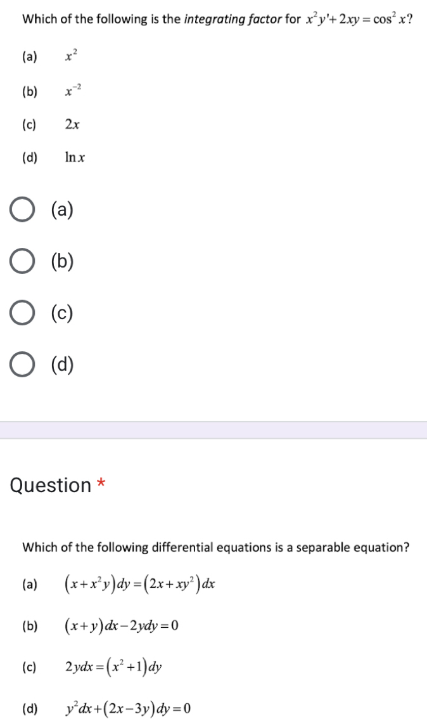Click equation 2ydx=(x²+1)dy
Viewport: 427px width, 728px height.
pos(114,666)
